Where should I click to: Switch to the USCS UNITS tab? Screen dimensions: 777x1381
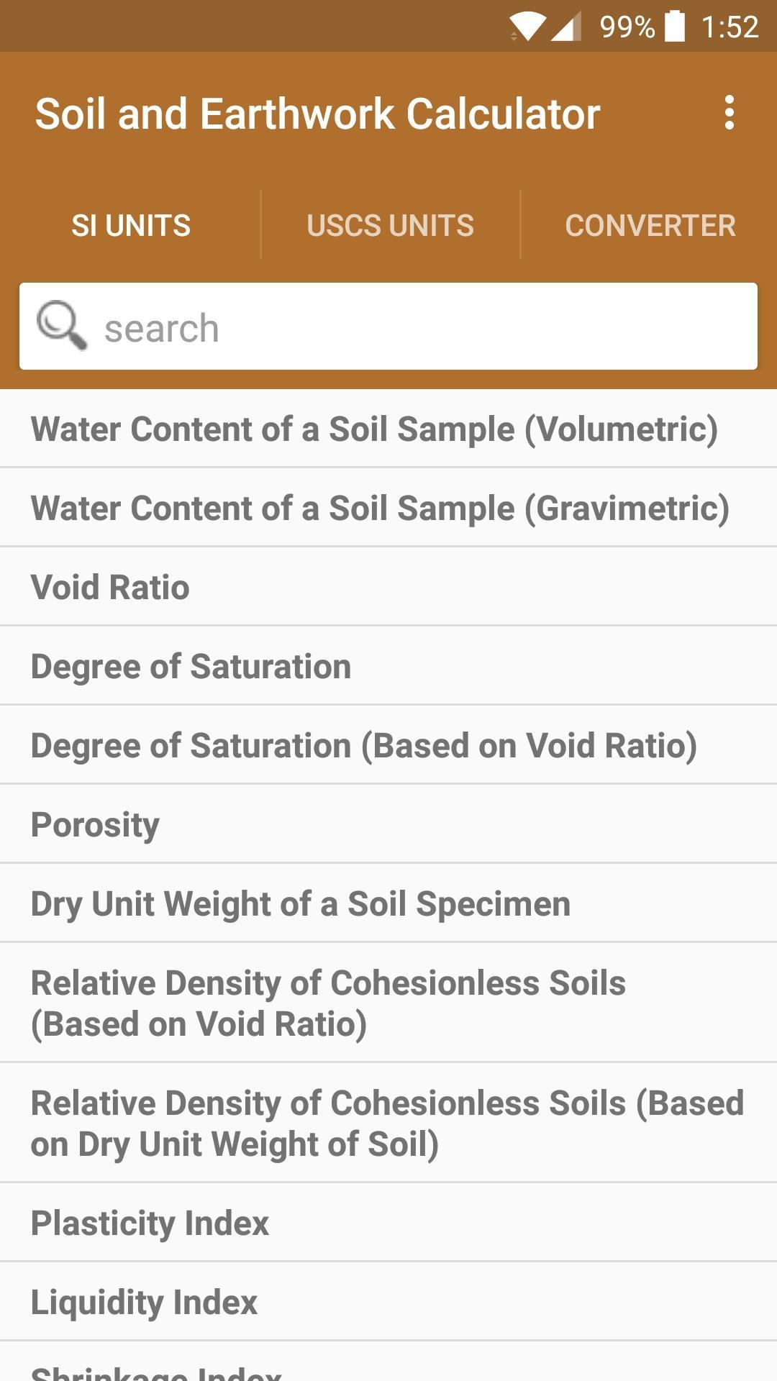coord(390,225)
